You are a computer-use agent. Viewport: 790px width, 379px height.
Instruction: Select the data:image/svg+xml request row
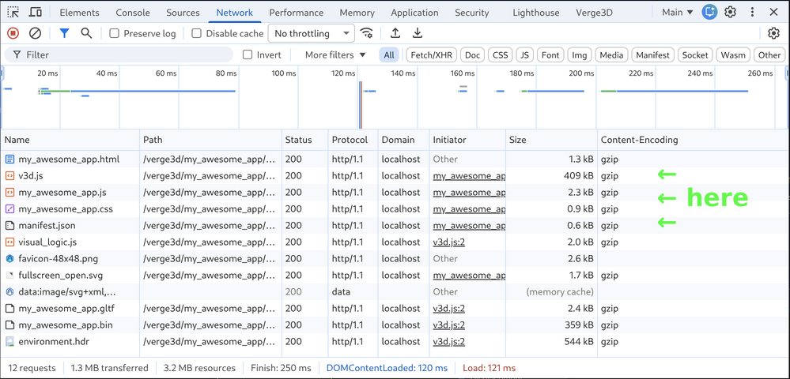point(395,292)
